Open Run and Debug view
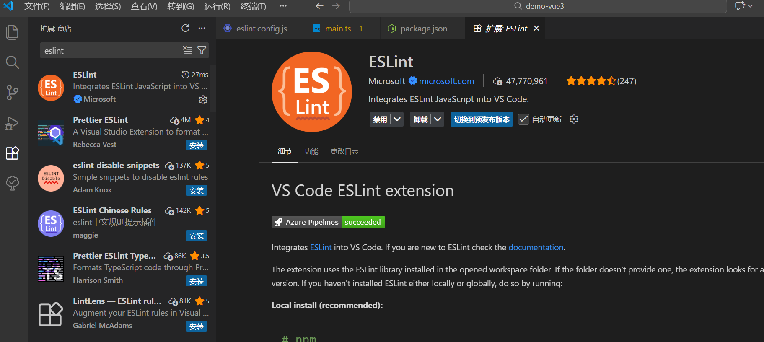Image resolution: width=764 pixels, height=342 pixels. click(12, 123)
